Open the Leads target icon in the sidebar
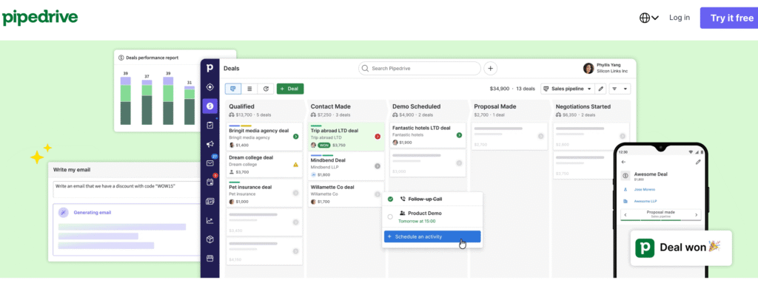 coord(209,87)
